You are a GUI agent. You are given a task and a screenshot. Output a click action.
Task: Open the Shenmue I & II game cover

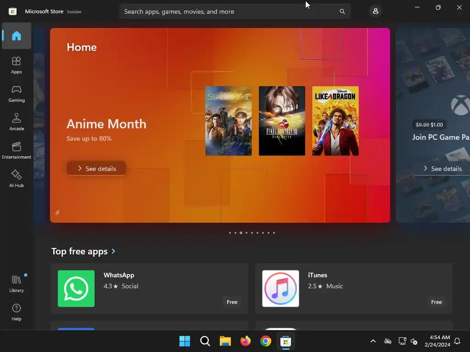click(229, 121)
